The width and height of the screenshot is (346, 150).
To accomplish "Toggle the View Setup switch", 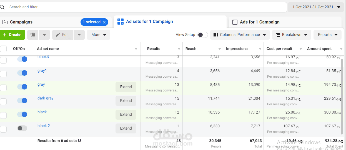I will click(x=203, y=35).
